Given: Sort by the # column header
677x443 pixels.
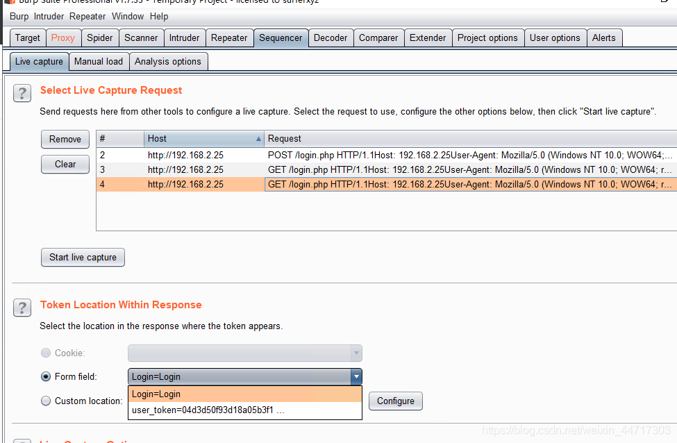Looking at the screenshot, I should 120,139.
